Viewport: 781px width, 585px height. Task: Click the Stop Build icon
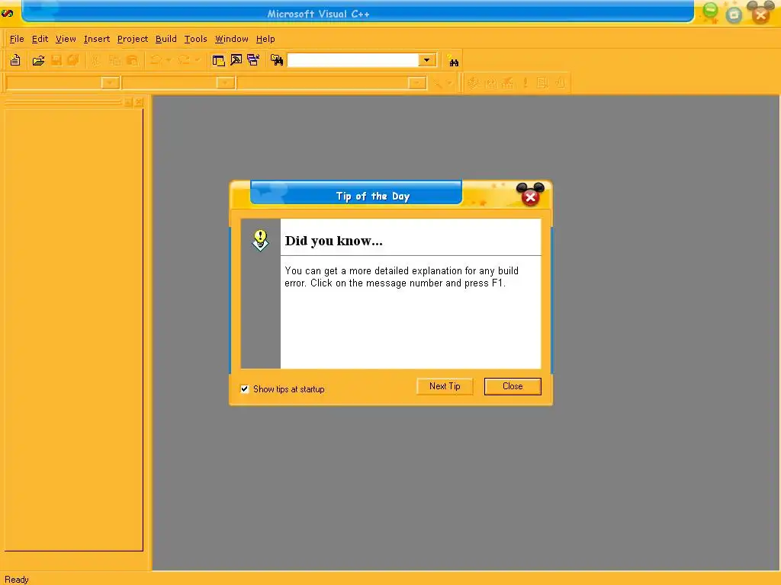point(507,83)
